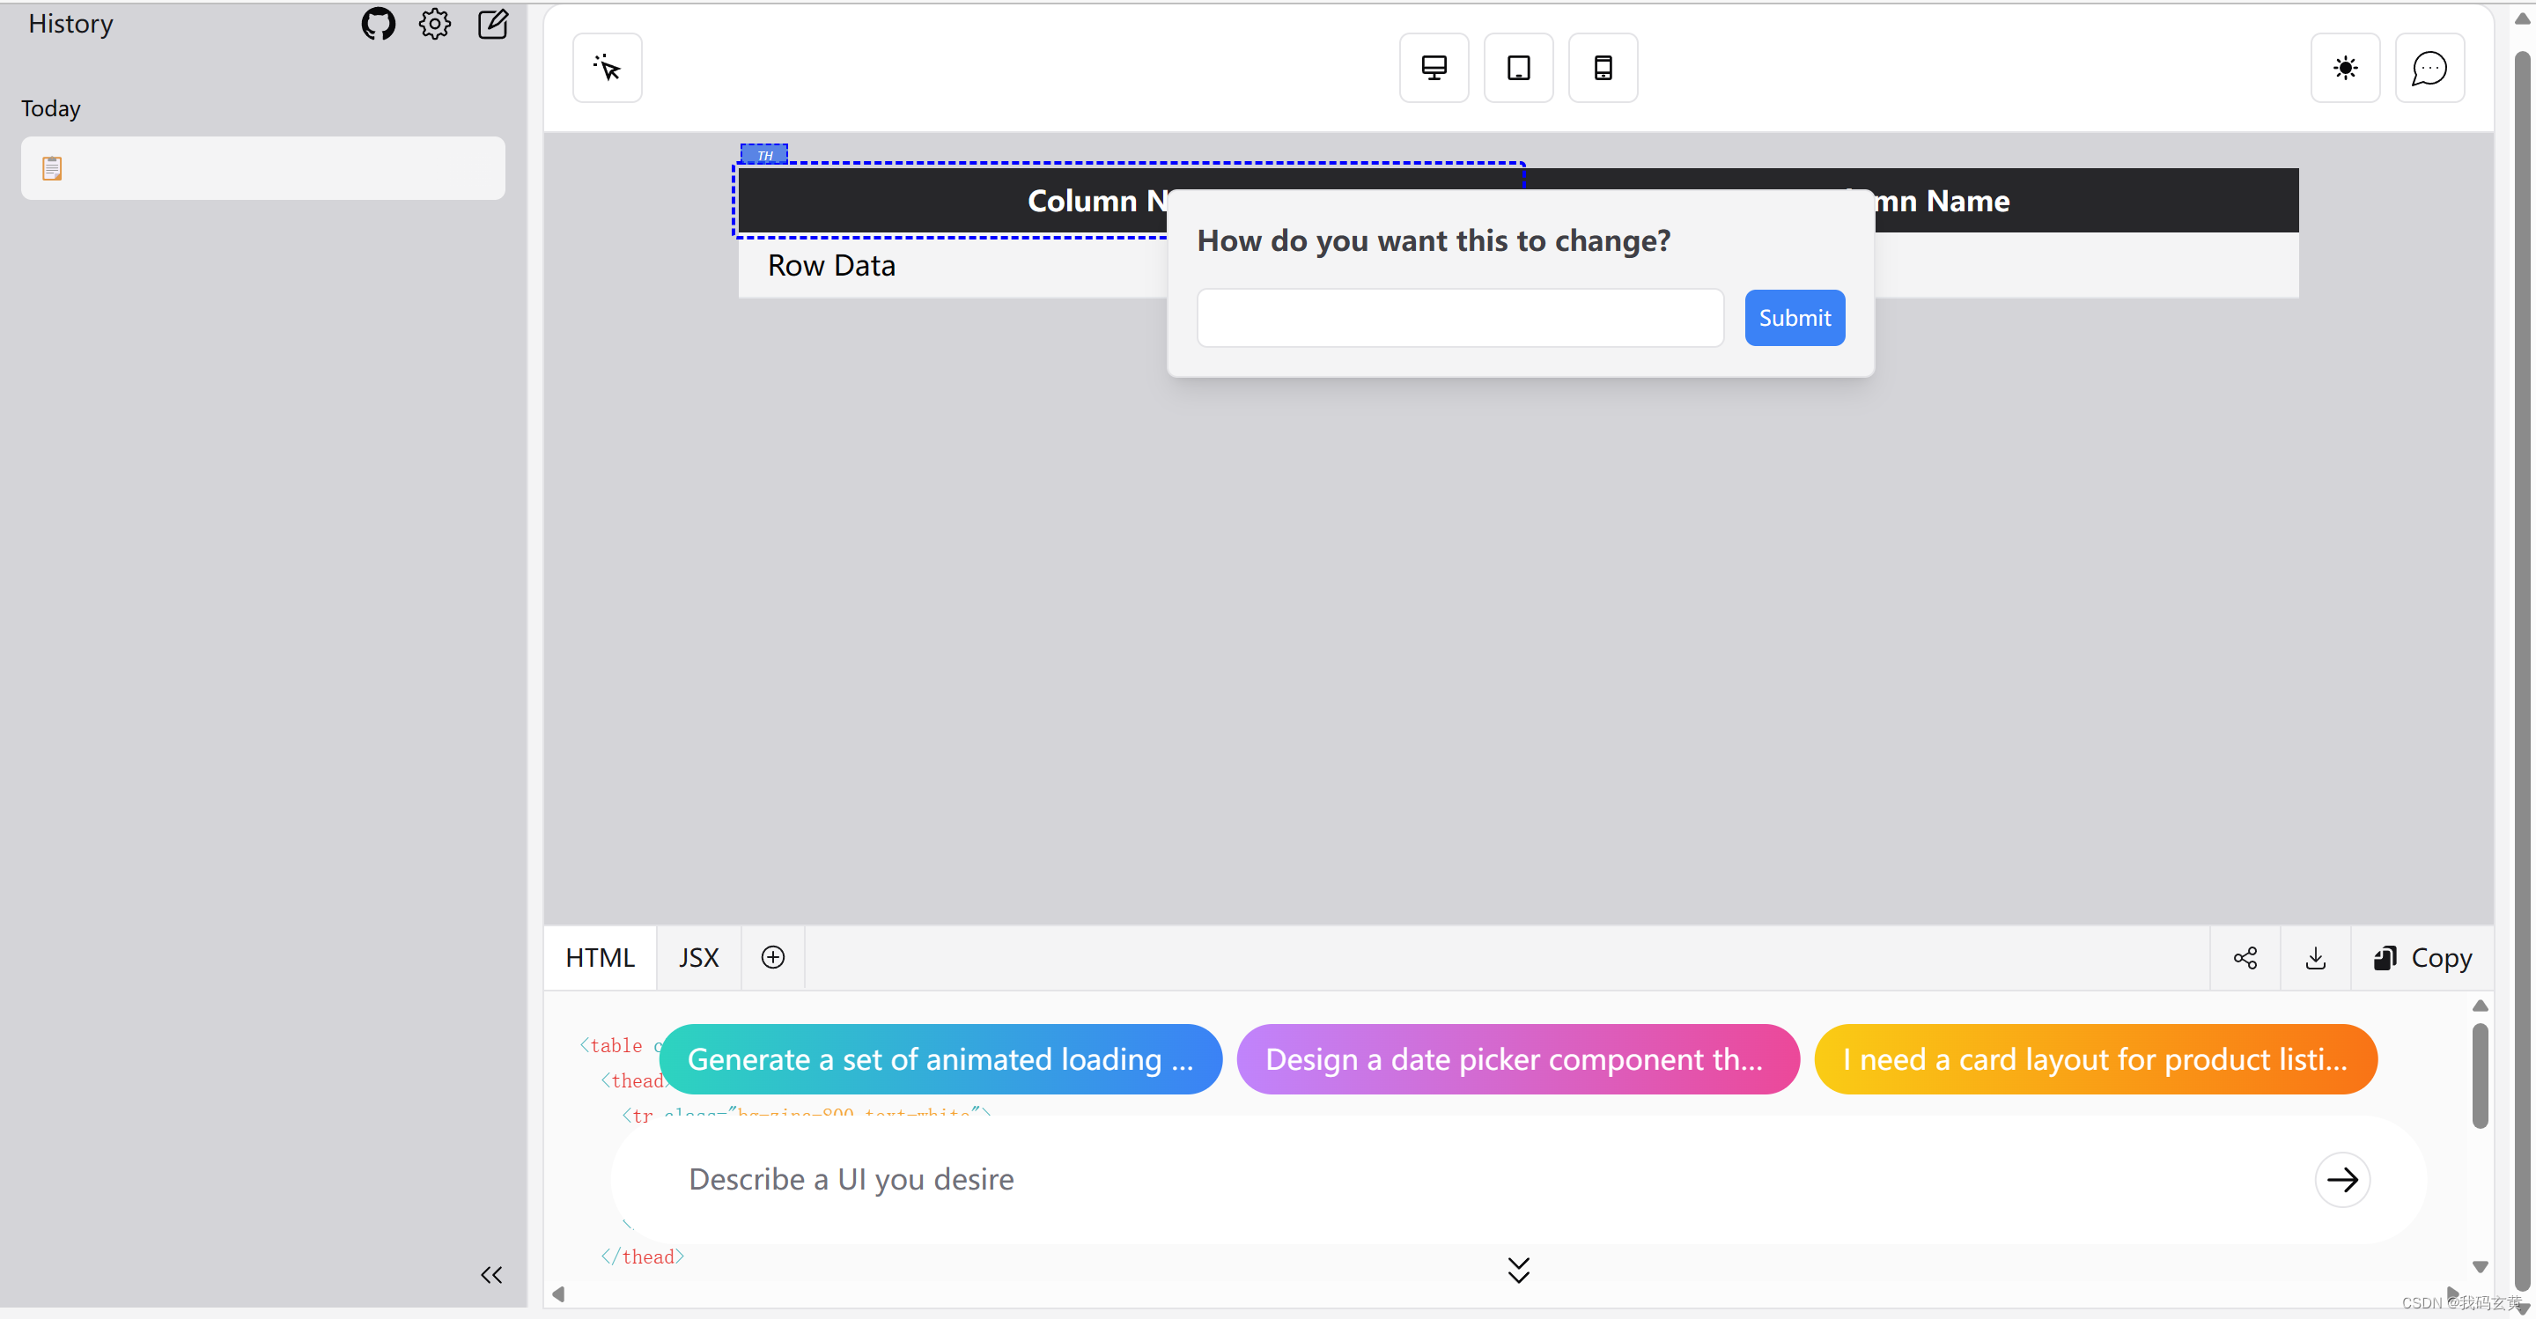This screenshot has height=1319, width=2536.
Task: Open comments panel icon
Action: pos(2429,67)
